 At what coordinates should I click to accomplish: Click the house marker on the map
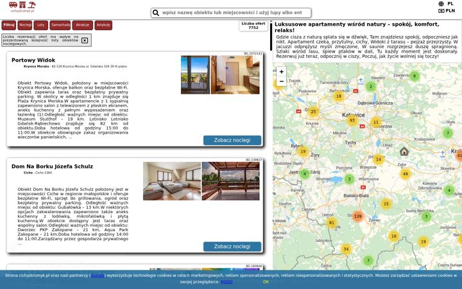click(404, 152)
